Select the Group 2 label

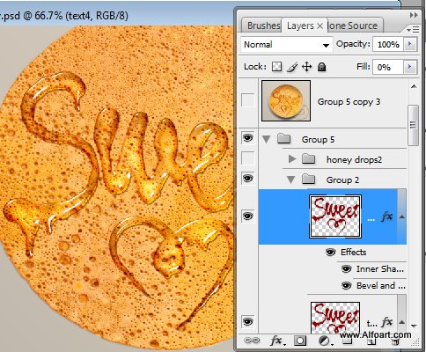tap(342, 180)
